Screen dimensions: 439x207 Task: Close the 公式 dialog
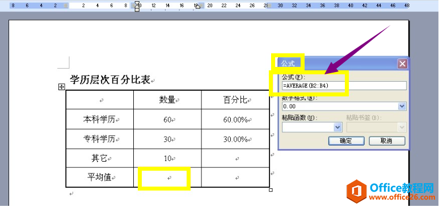(x=402, y=64)
